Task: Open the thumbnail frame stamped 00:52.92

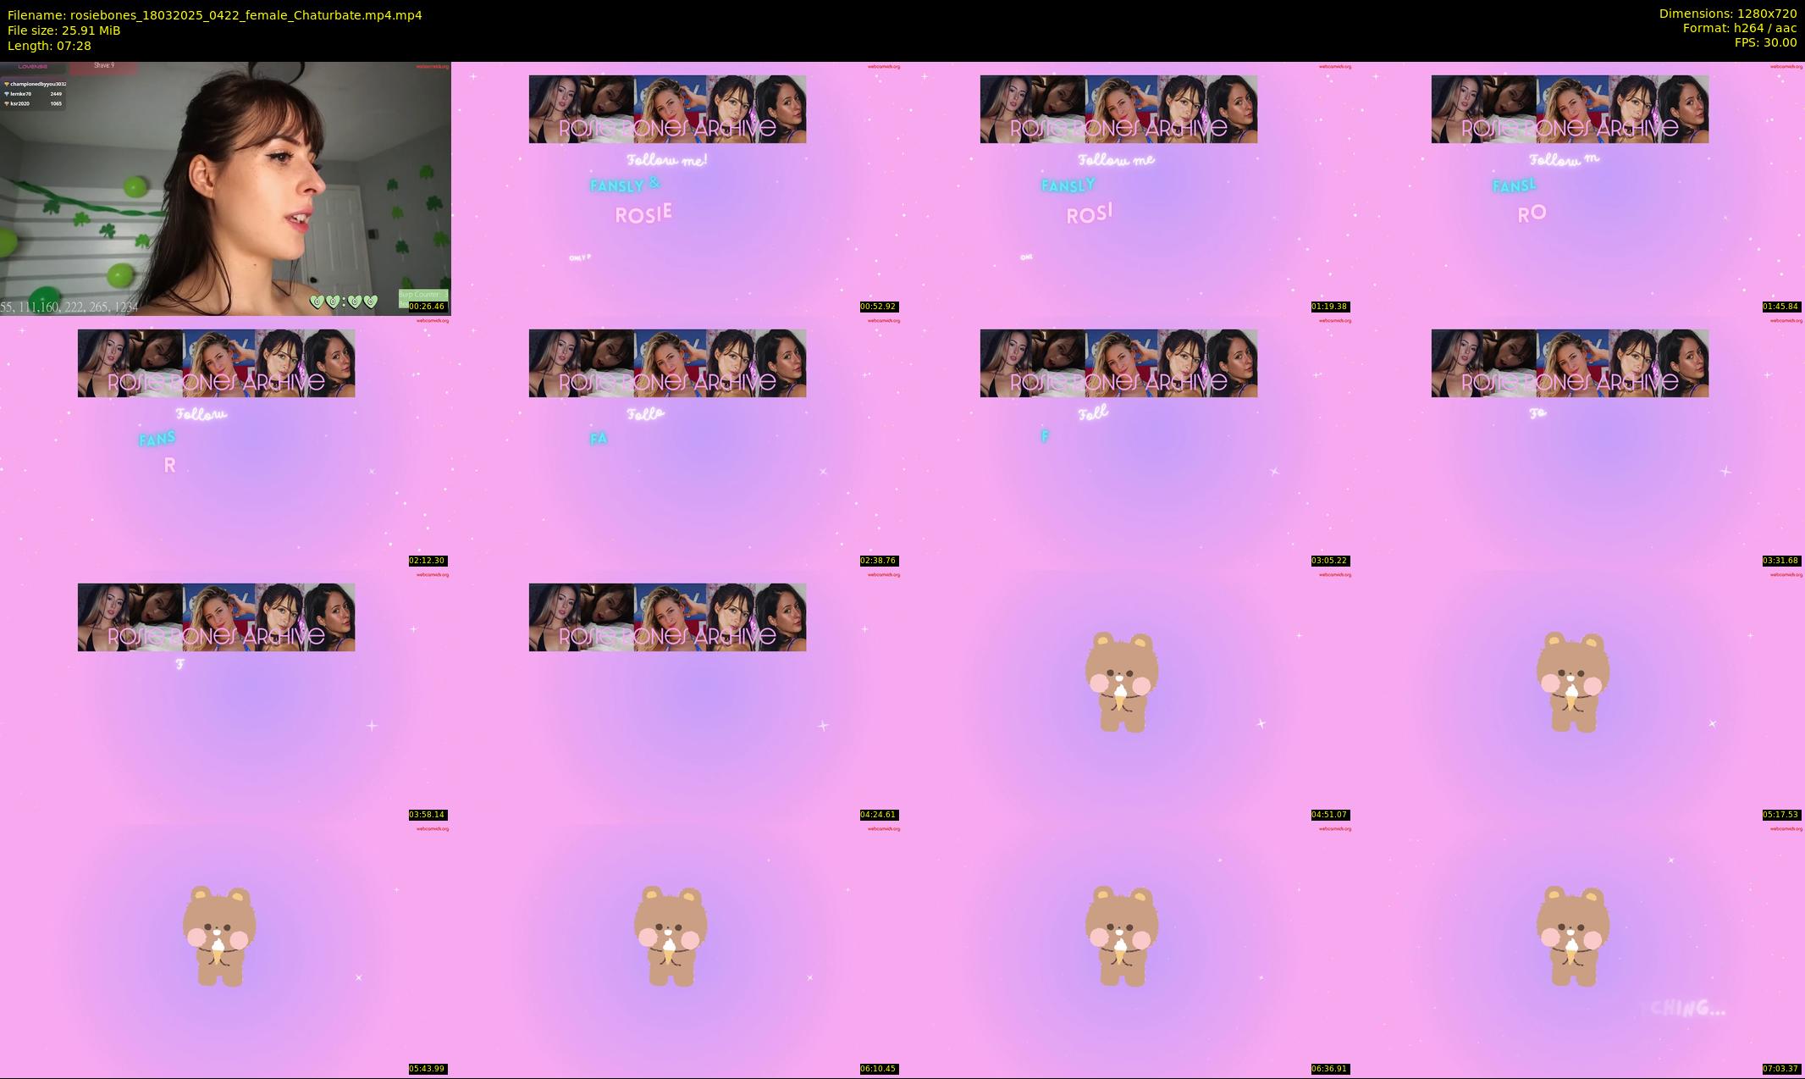Action: point(676,188)
